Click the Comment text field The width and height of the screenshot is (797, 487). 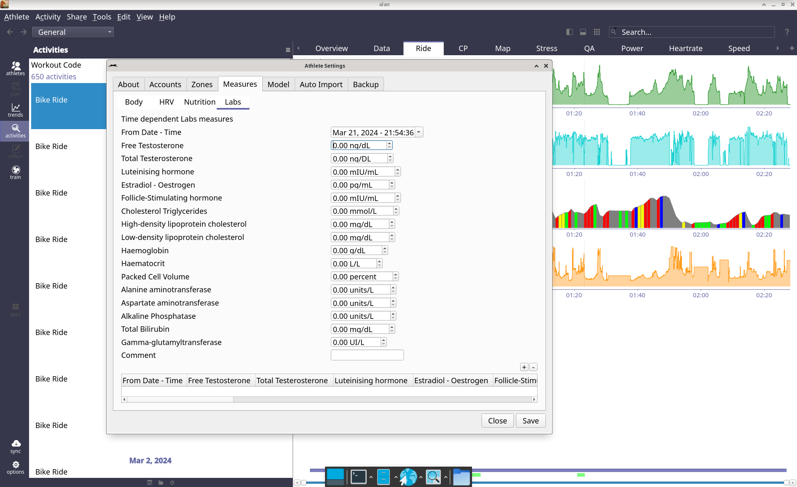(367, 355)
